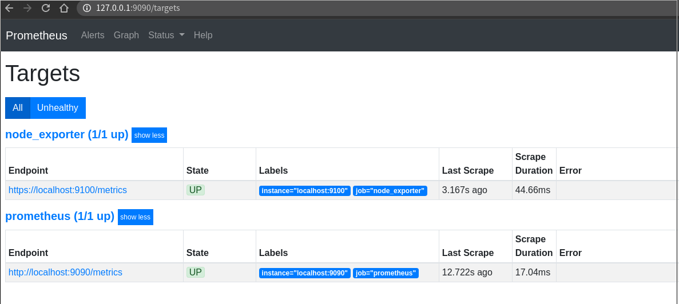The width and height of the screenshot is (679, 304).
Task: Select the All targets filter
Action: pos(18,108)
